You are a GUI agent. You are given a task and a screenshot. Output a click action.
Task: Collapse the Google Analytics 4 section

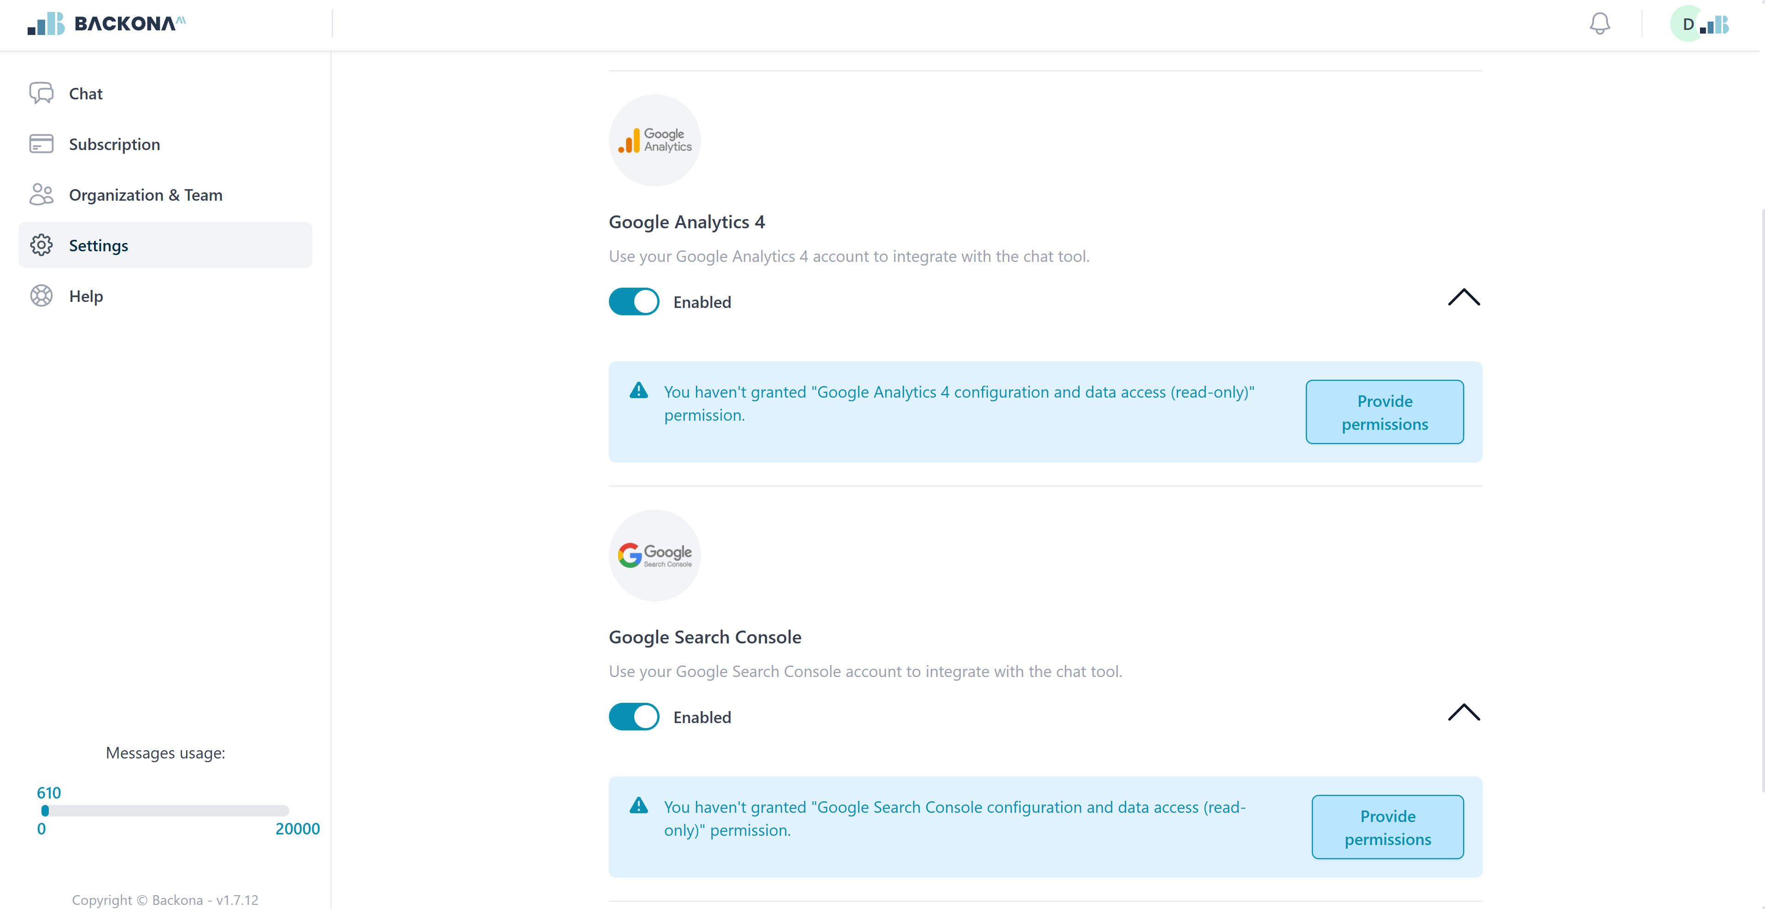pyautogui.click(x=1463, y=297)
